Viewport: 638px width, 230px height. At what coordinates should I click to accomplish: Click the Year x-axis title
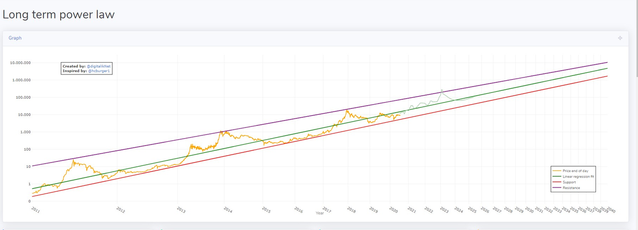(x=320, y=212)
